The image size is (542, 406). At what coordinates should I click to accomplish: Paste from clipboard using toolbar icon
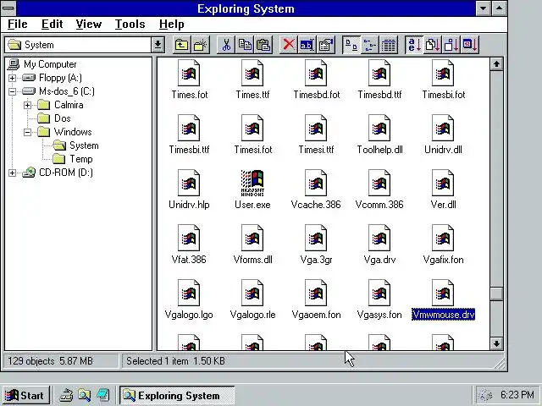click(263, 45)
